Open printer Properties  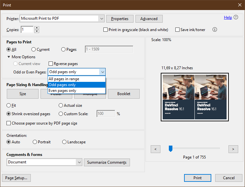[x=120, y=19]
